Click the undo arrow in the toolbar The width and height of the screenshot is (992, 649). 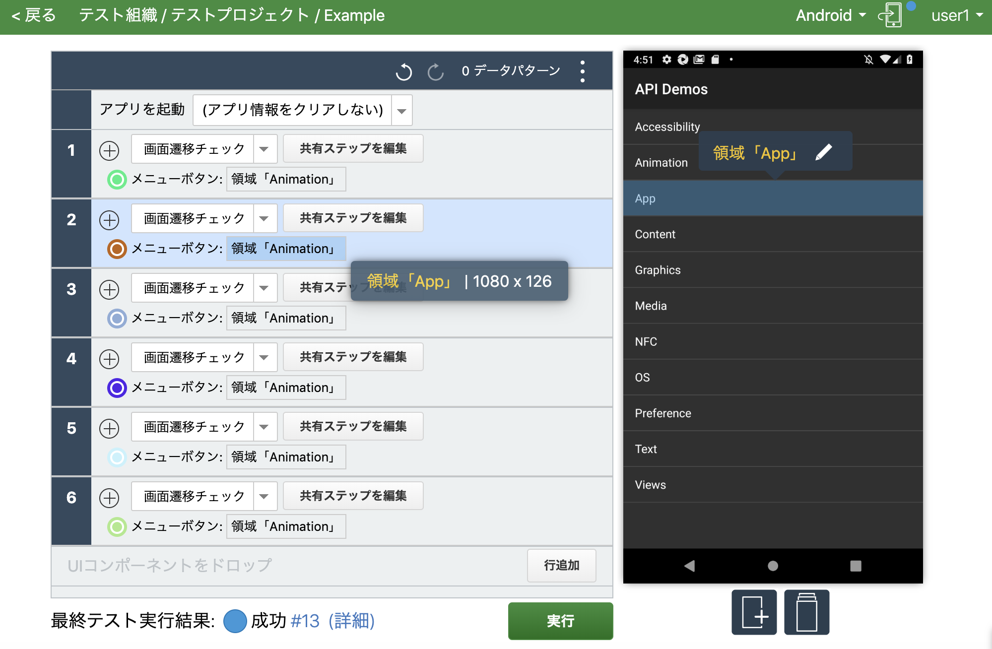[404, 72]
